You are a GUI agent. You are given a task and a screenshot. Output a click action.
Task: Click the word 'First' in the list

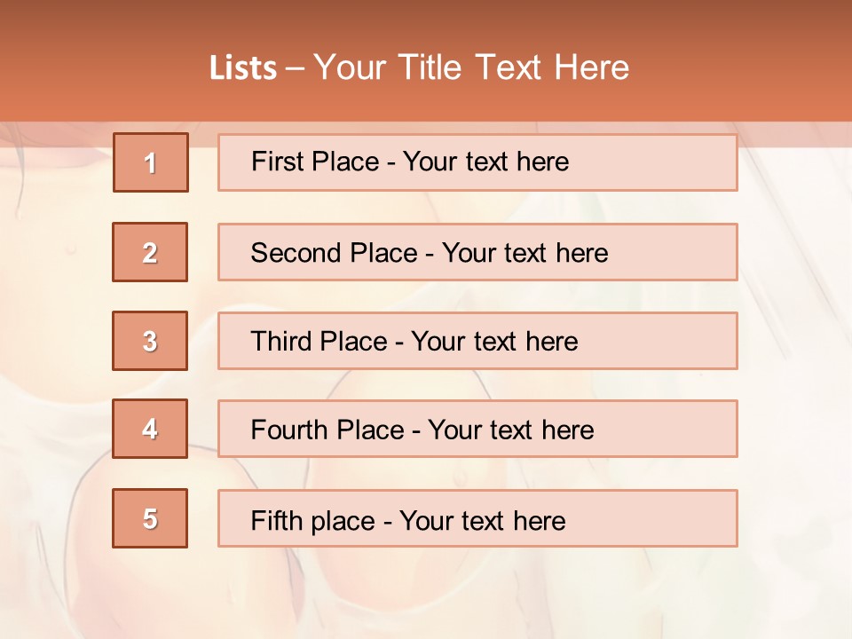tap(276, 162)
